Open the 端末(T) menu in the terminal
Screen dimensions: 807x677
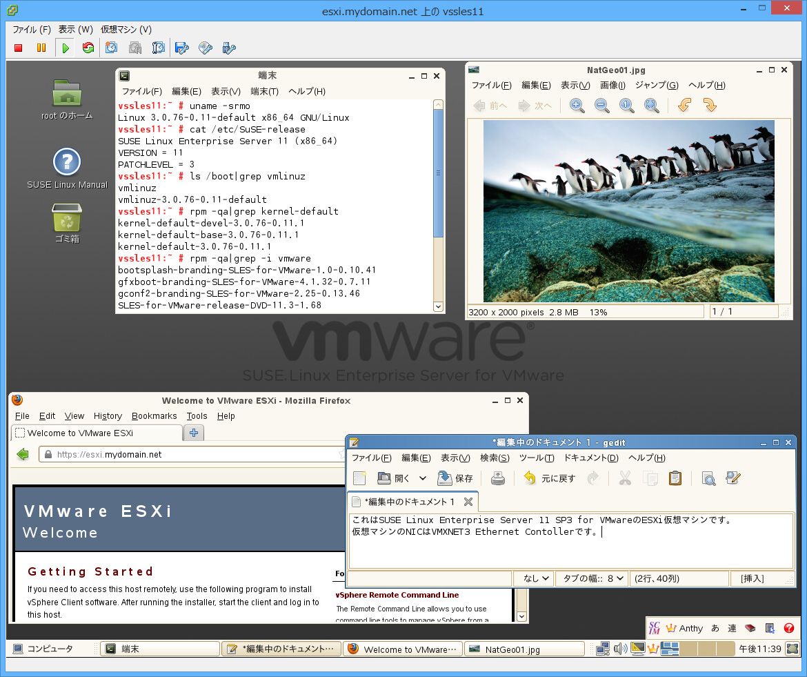tap(265, 91)
